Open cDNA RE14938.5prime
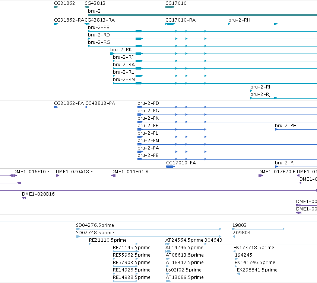Viewport: 317px width, 283px height. click(x=131, y=277)
